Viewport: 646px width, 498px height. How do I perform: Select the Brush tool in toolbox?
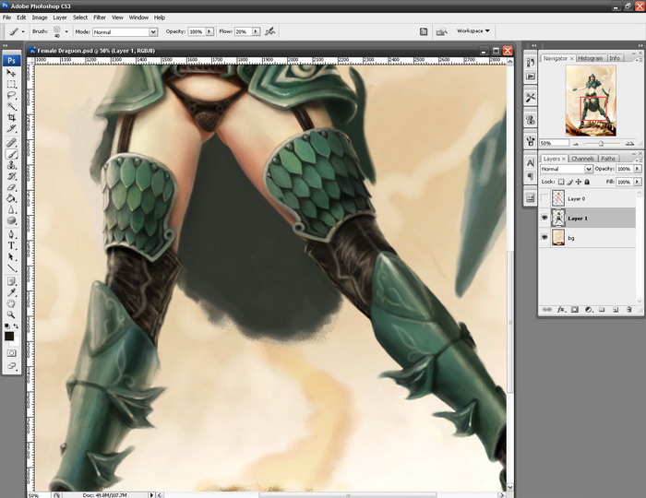(x=11, y=154)
